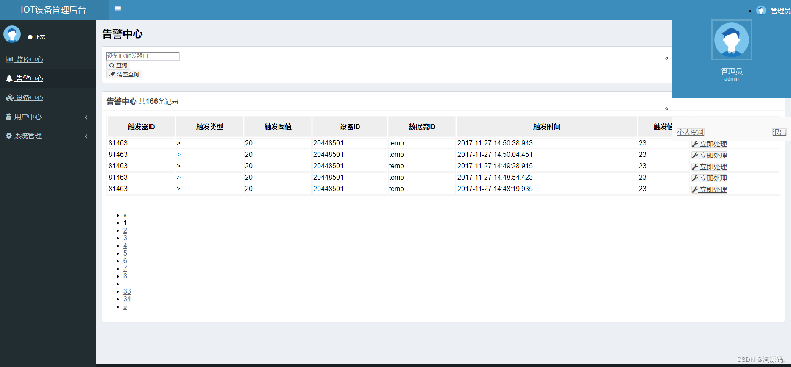Click the IOT设备管理后台 logo title
Image resolution: width=791 pixels, height=367 pixels.
point(53,10)
